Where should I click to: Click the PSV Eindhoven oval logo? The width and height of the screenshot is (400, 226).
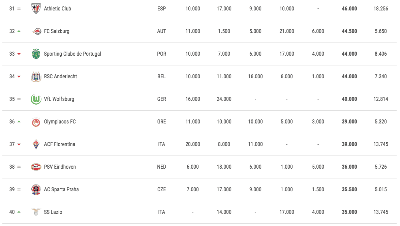[36, 167]
